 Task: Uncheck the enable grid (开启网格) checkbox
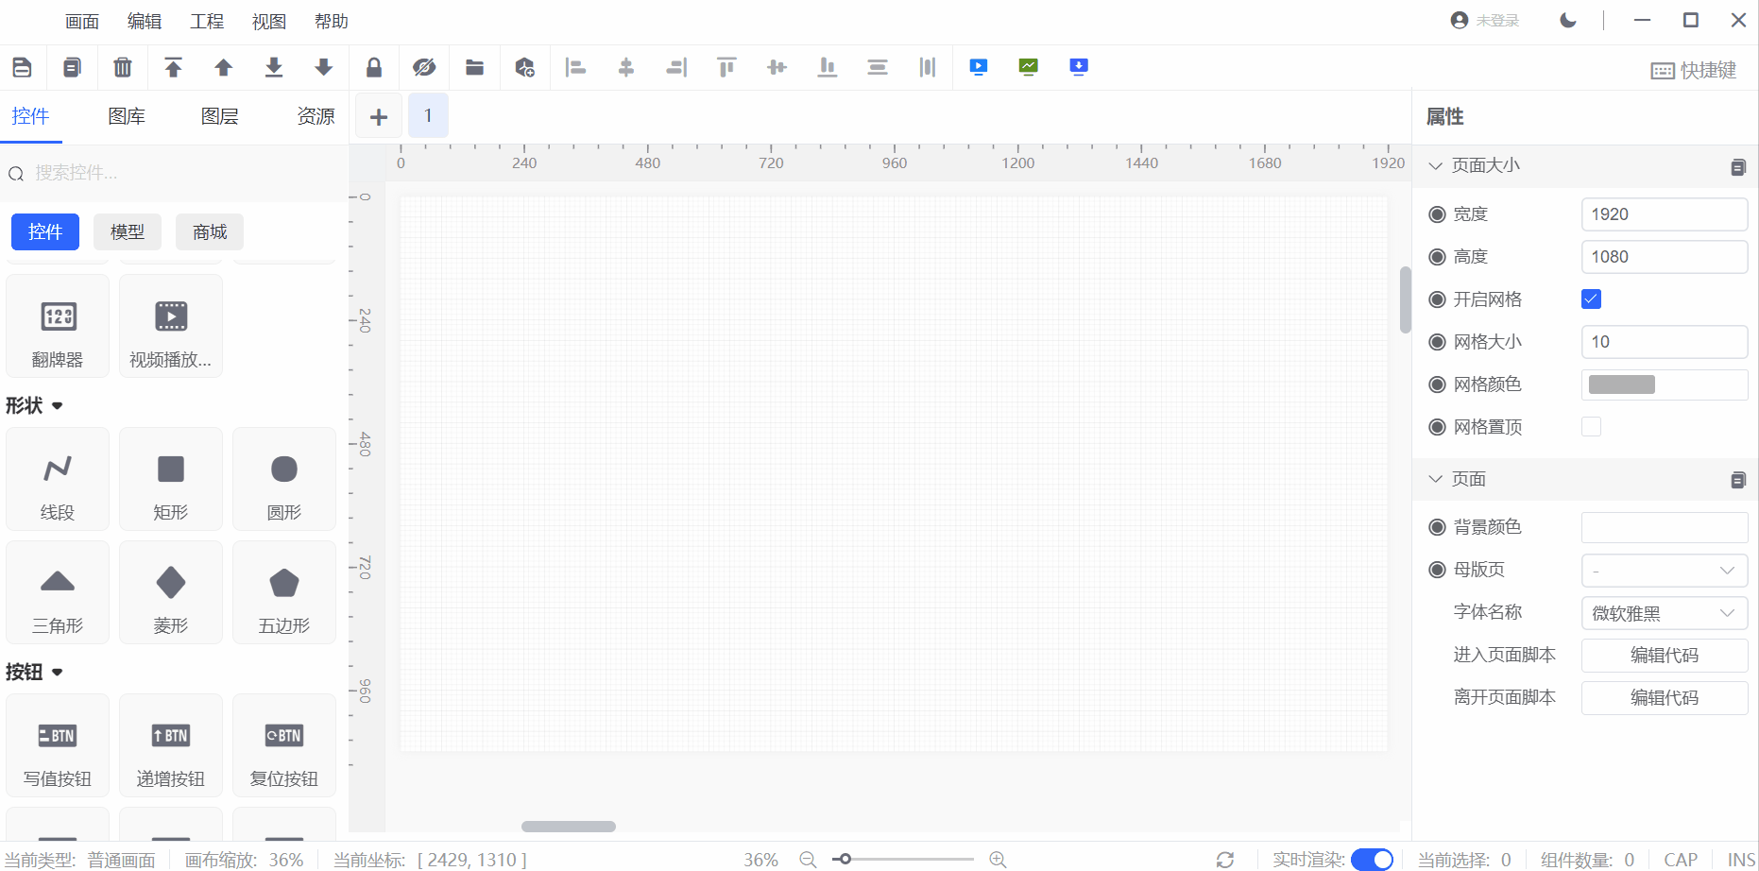(x=1591, y=299)
